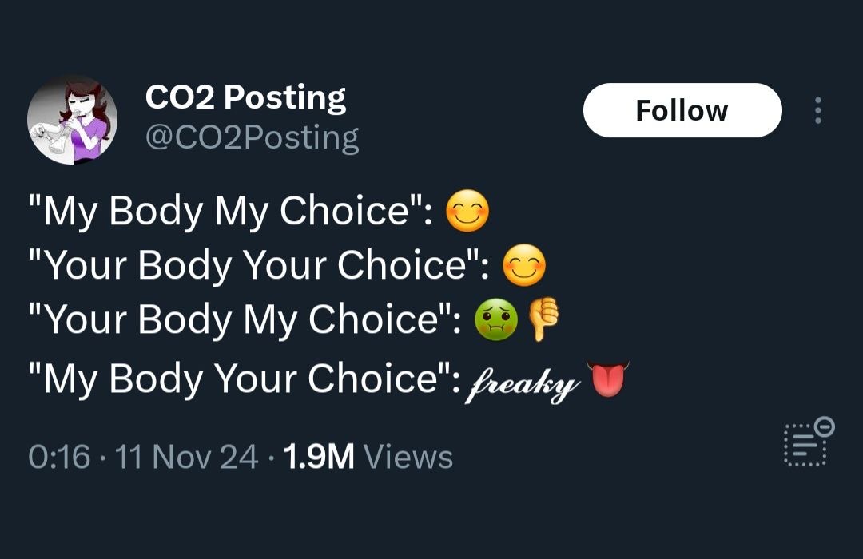Select the thumbs down emoji
This screenshot has width=863, height=559.
pyautogui.click(x=544, y=319)
